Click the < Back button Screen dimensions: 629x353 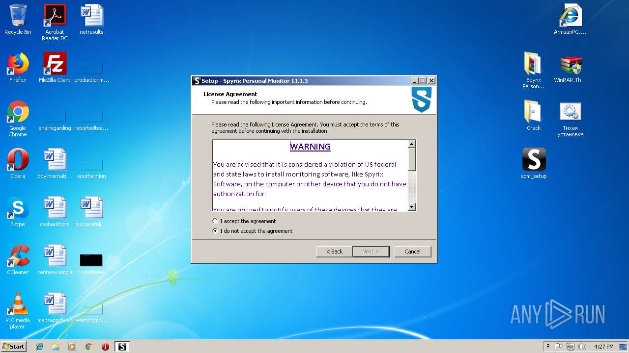tap(334, 252)
